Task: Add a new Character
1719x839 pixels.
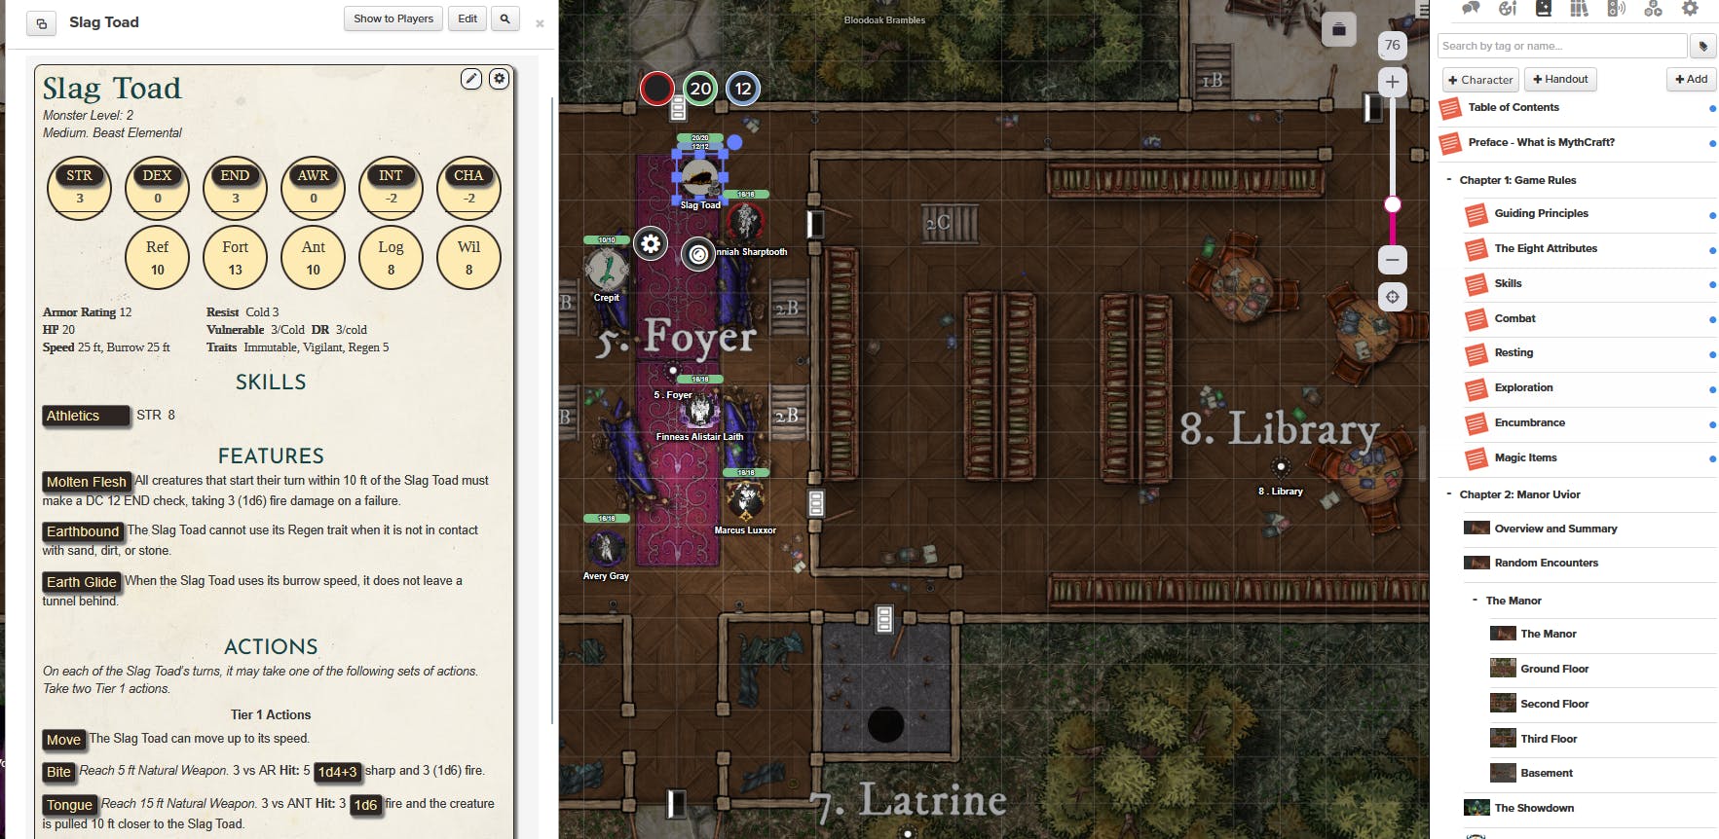Action: [1479, 80]
